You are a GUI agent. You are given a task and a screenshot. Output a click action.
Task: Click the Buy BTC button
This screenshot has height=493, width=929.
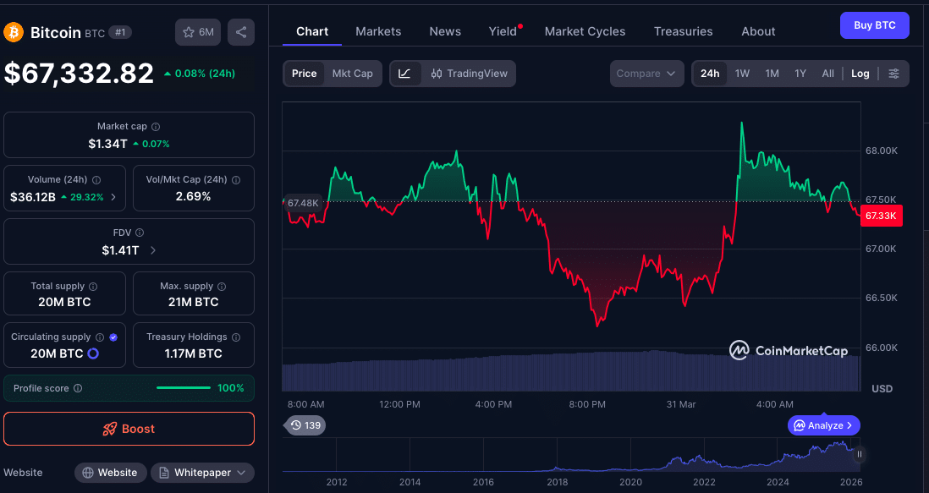coord(875,25)
